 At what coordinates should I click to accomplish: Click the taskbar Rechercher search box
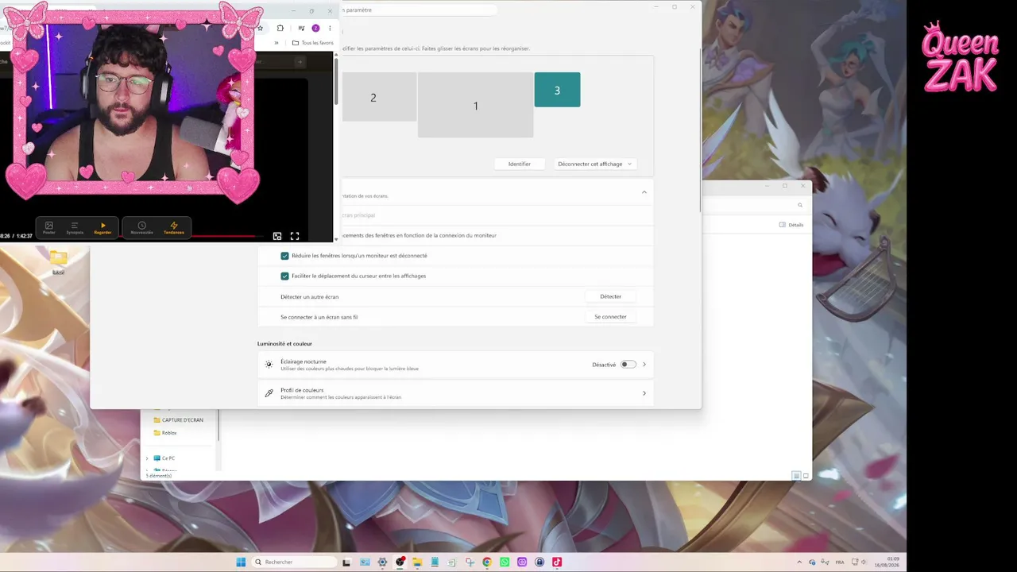click(x=294, y=562)
